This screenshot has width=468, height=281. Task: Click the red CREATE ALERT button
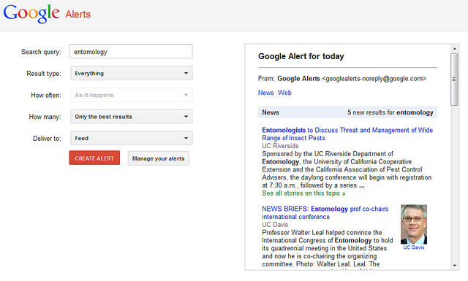pos(94,158)
